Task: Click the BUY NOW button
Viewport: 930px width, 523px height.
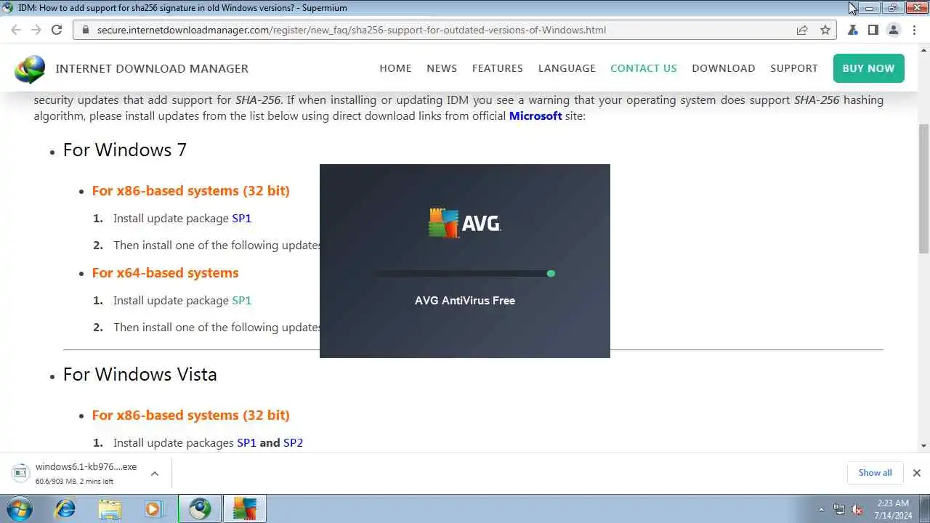Action: click(868, 68)
